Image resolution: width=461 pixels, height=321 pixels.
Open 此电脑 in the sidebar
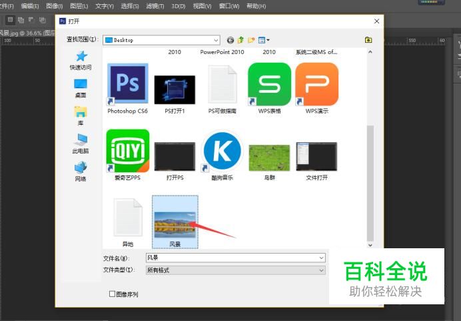[81, 143]
